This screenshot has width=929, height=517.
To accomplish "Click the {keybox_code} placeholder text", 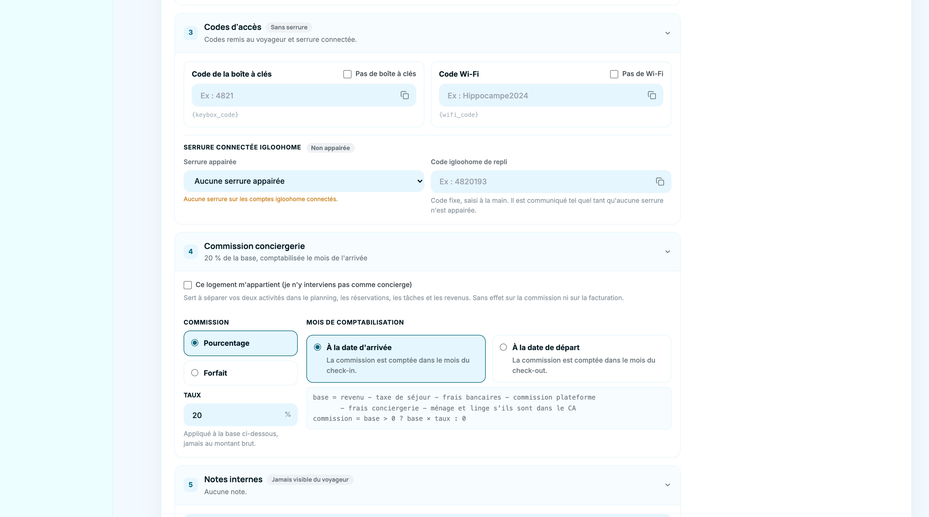I will click(x=215, y=115).
